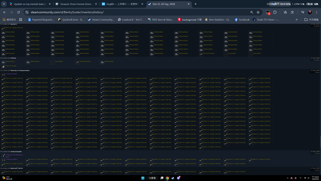
Task: Open a new browser tab
Action: coord(196,4)
